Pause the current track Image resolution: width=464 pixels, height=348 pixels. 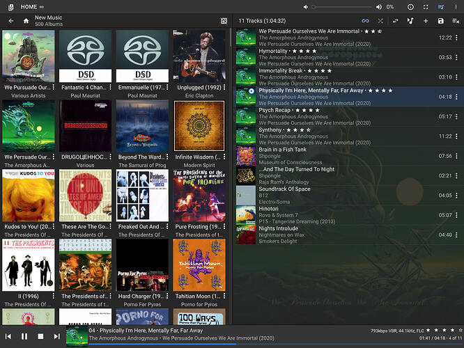pos(24,336)
